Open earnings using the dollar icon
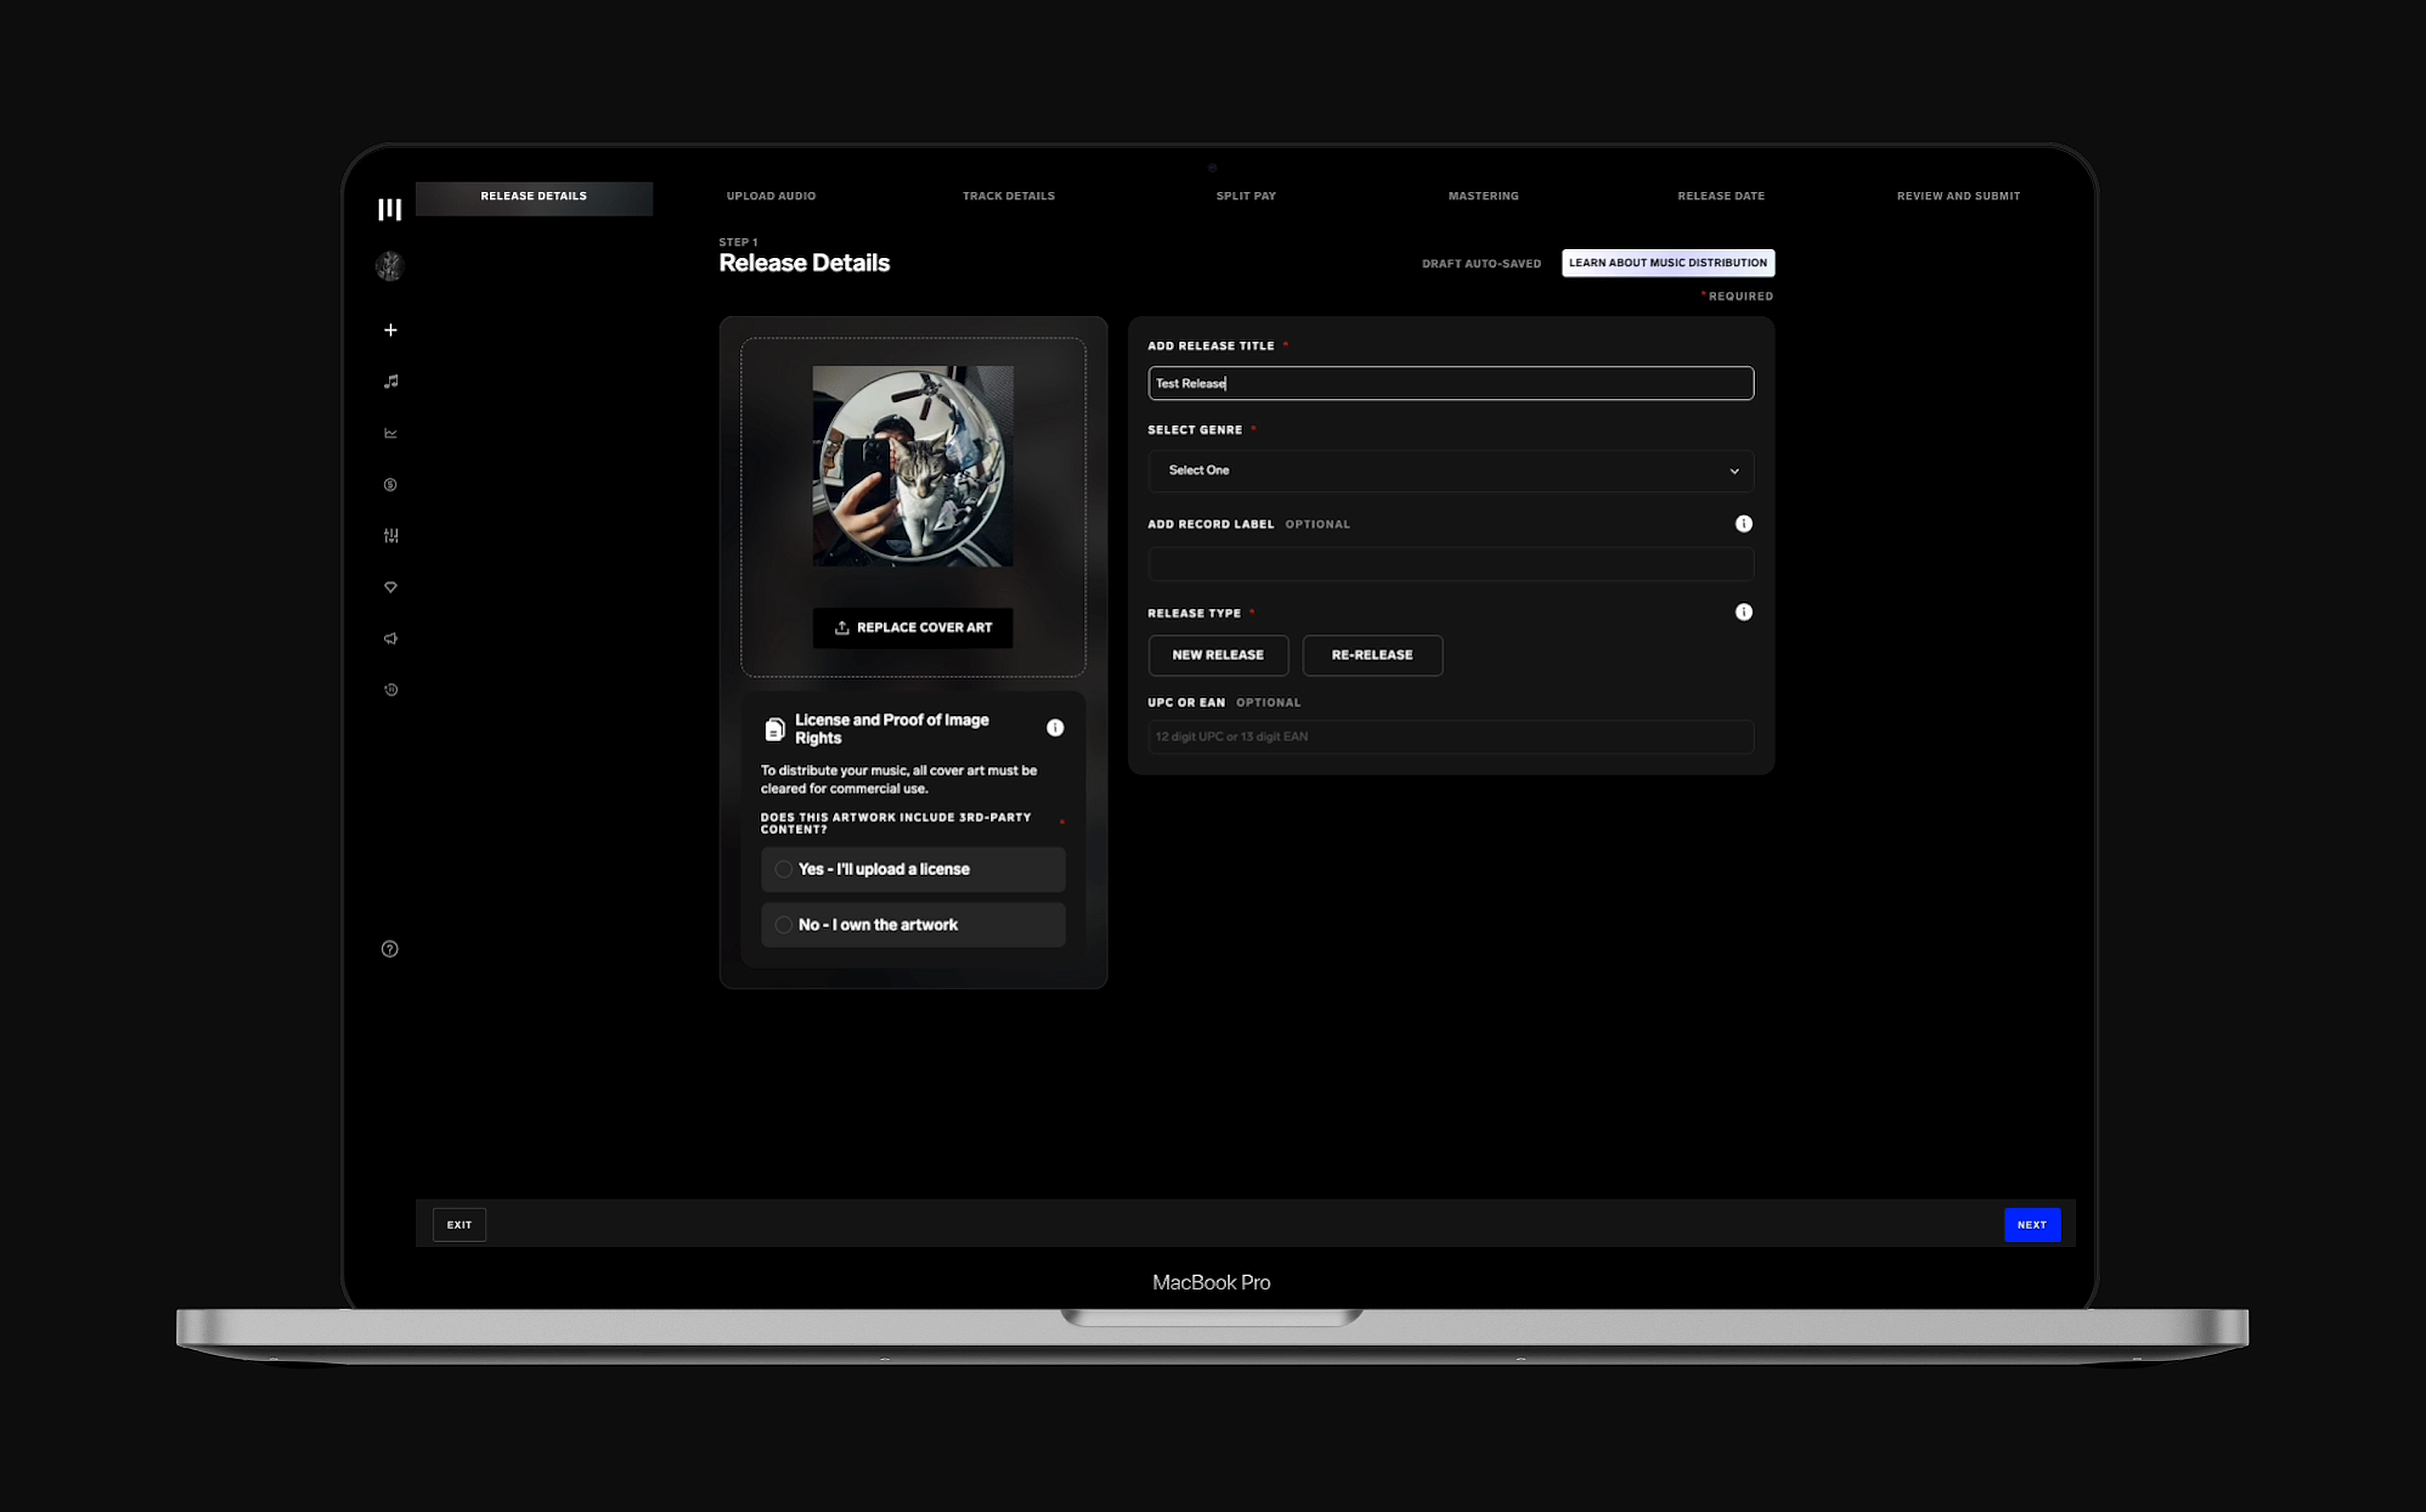The image size is (2426, 1512). [x=390, y=485]
